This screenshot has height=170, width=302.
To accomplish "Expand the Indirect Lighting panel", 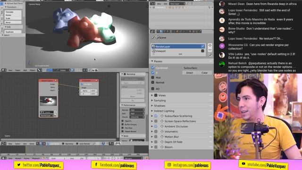I will tap(152, 111).
